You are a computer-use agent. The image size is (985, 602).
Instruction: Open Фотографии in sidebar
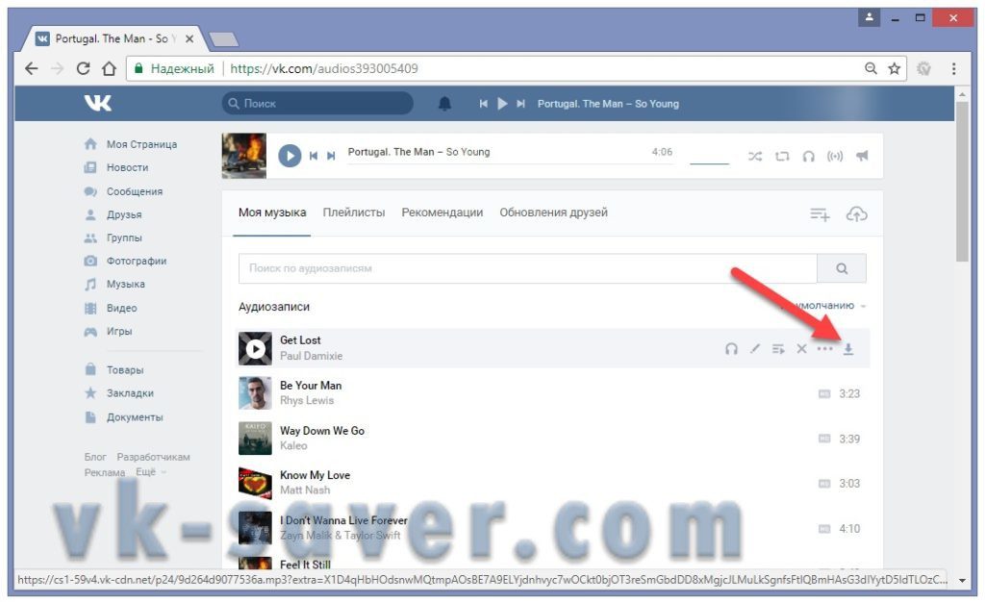pos(137,262)
